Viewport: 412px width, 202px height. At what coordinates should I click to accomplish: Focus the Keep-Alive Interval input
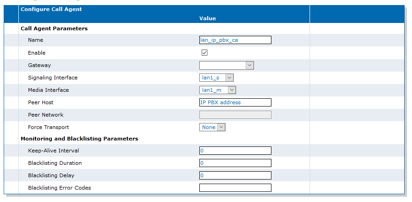[x=235, y=151]
